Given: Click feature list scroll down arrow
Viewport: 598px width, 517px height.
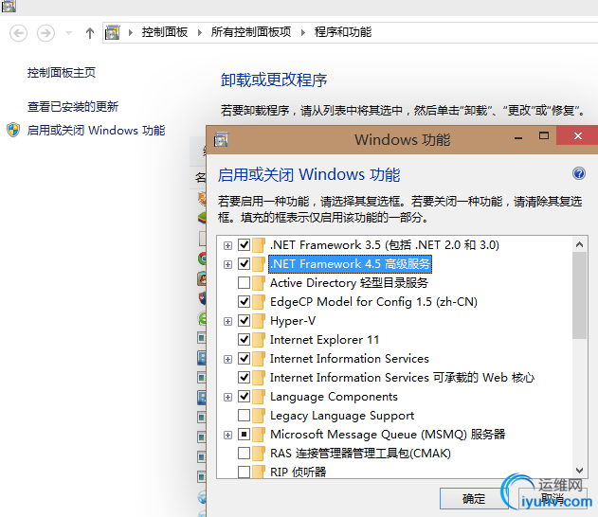Looking at the screenshot, I should (579, 471).
